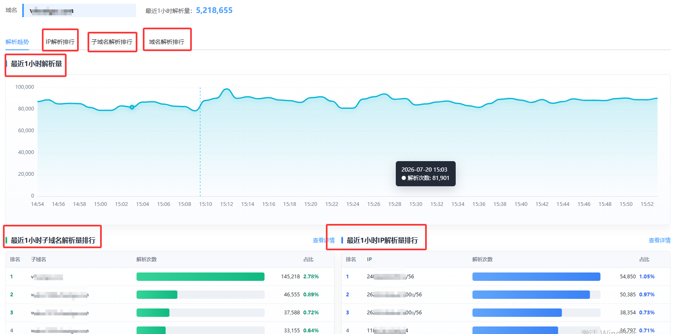Click the domain name input field
This screenshot has height=334, width=676.
tap(80, 10)
